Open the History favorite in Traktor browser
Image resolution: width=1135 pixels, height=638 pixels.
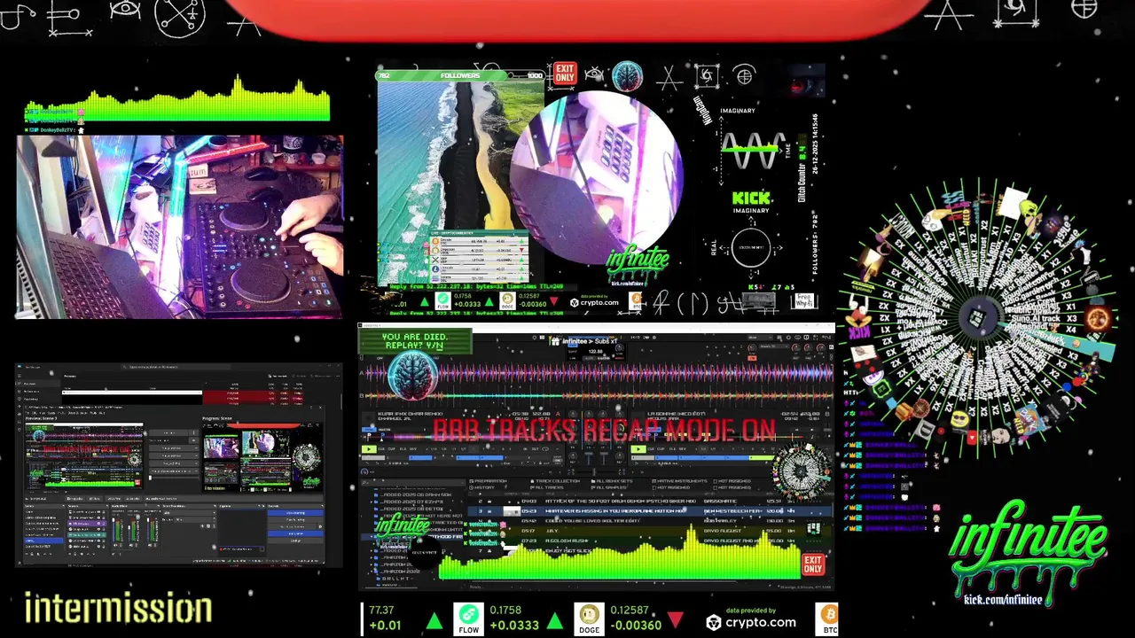coord(484,487)
